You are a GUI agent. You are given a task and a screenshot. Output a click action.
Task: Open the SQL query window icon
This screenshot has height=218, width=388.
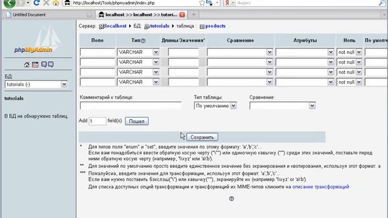click(35, 65)
